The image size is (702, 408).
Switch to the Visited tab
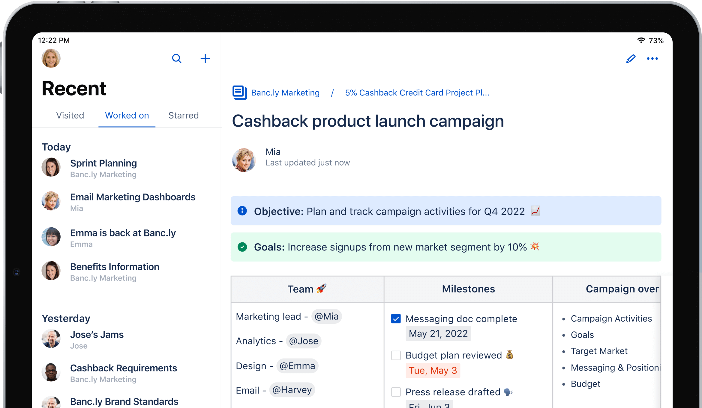[x=69, y=115]
